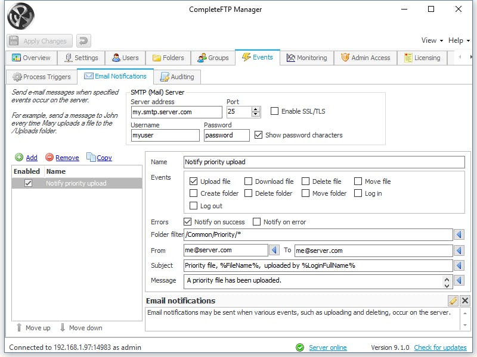
Task: Click the undo changes arrow icon
Action: pyautogui.click(x=83, y=41)
